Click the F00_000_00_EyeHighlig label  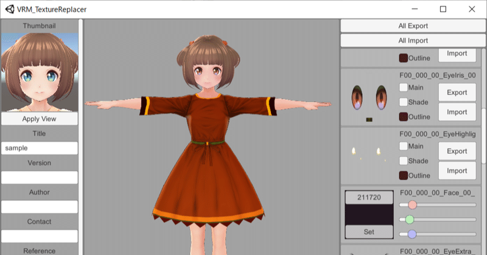coord(437,134)
